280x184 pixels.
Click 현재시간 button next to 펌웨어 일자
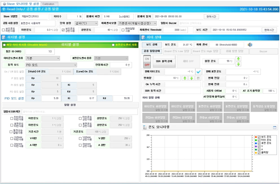tap(211, 17)
